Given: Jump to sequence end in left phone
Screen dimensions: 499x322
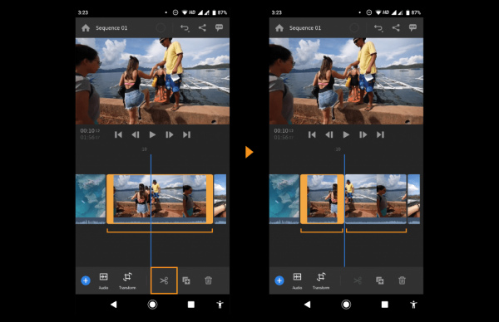Looking at the screenshot, I should point(187,134).
